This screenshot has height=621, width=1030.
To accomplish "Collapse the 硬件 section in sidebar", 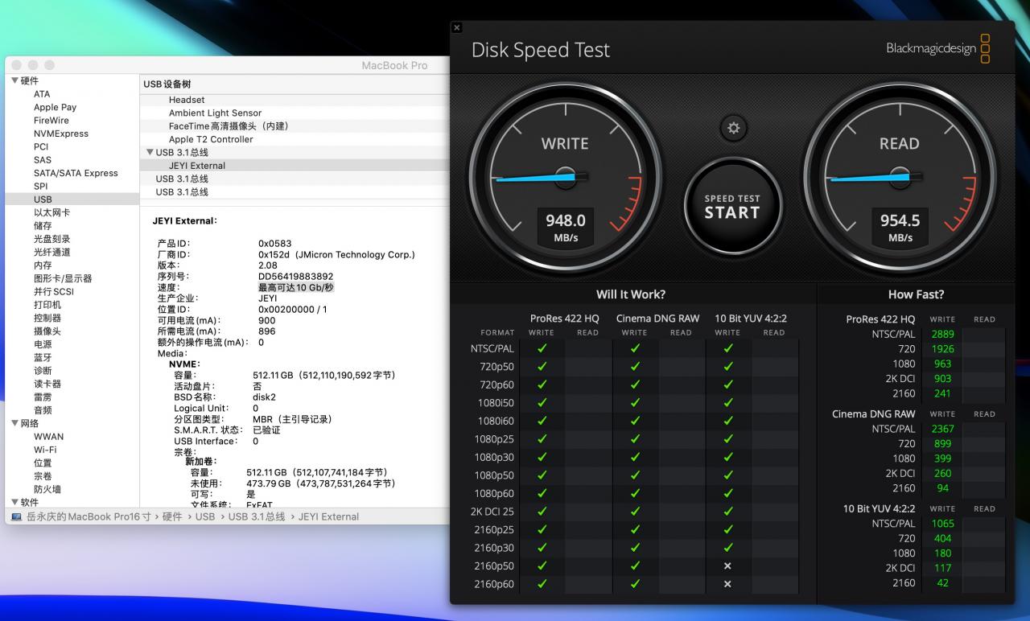I will 14,80.
